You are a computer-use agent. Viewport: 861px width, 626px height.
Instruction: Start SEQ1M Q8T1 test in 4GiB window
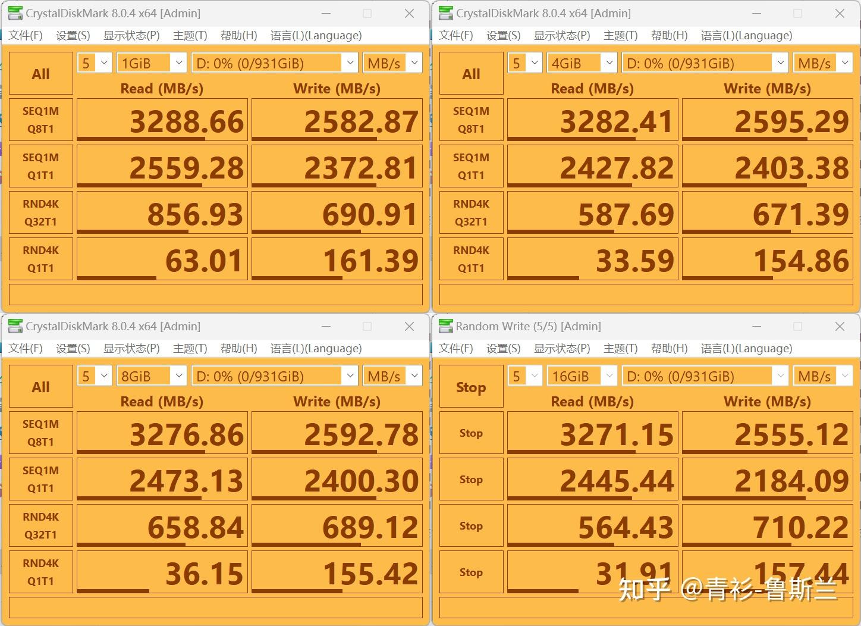pyautogui.click(x=472, y=120)
